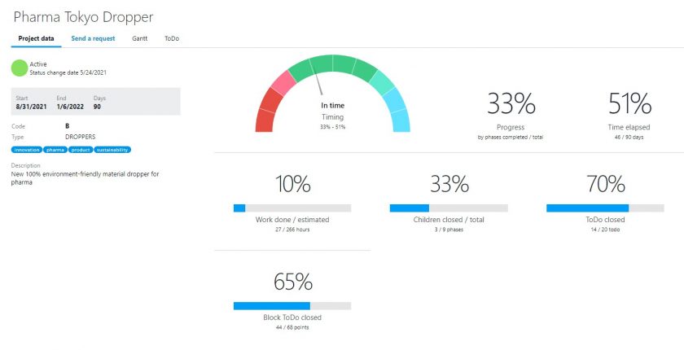Click the Block ToDo closed progress bar

[x=292, y=305]
